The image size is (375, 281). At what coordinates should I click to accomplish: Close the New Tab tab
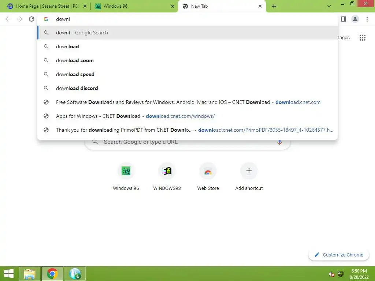(260, 6)
